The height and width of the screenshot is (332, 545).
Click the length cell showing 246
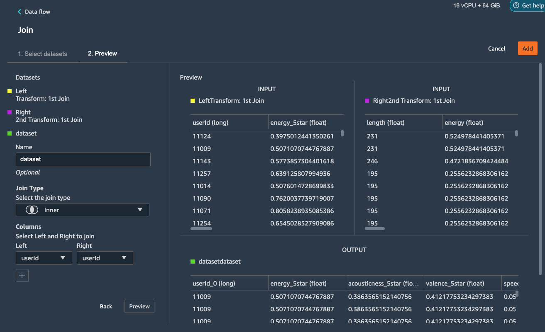coord(372,161)
